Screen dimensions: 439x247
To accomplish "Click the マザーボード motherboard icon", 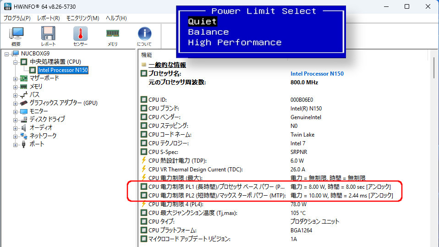I will (24, 78).
